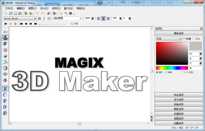Jump to the first frame

point(21,24)
